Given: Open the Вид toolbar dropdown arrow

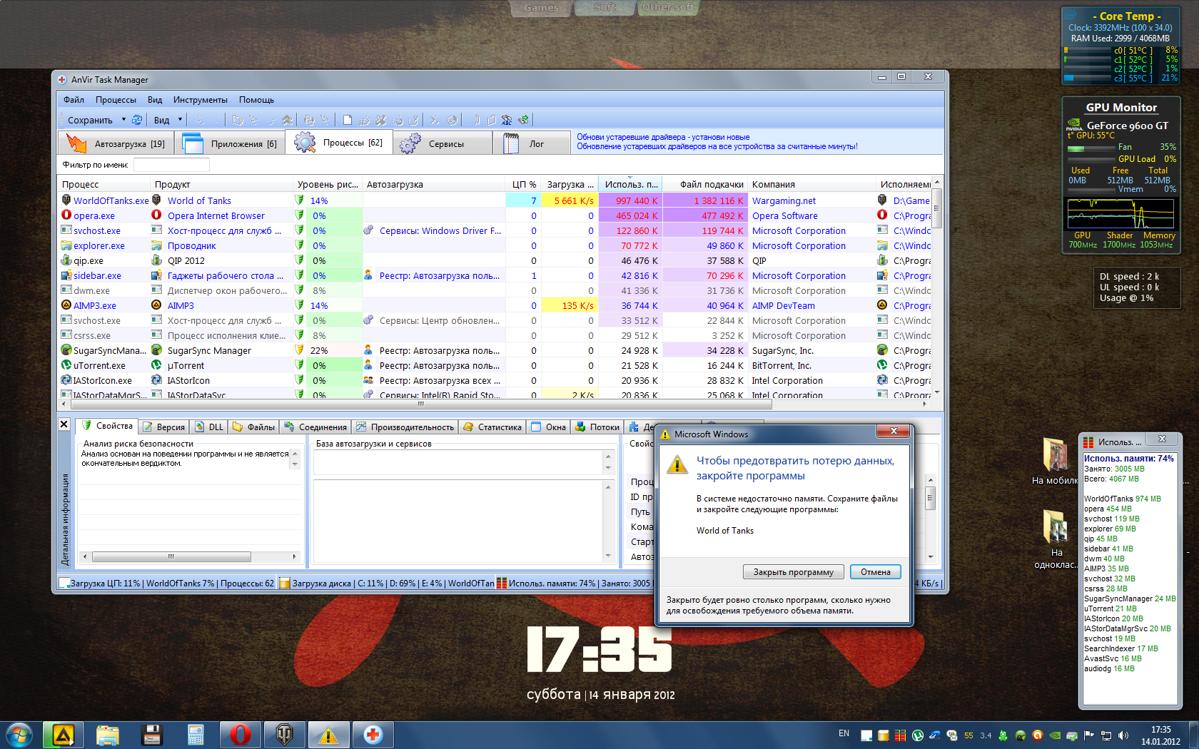Looking at the screenshot, I should point(180,120).
